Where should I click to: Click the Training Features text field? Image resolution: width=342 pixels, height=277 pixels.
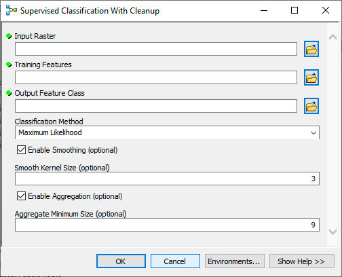[x=156, y=77]
